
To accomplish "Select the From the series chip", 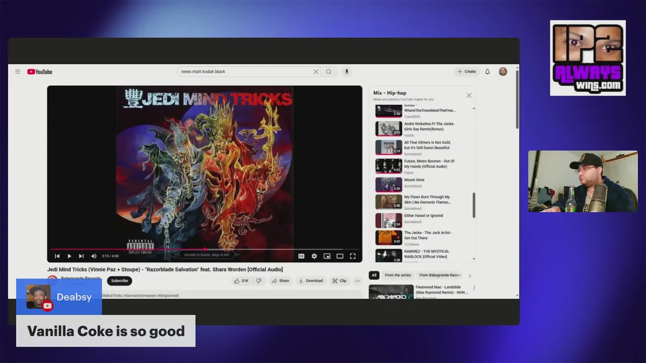I will (398, 275).
